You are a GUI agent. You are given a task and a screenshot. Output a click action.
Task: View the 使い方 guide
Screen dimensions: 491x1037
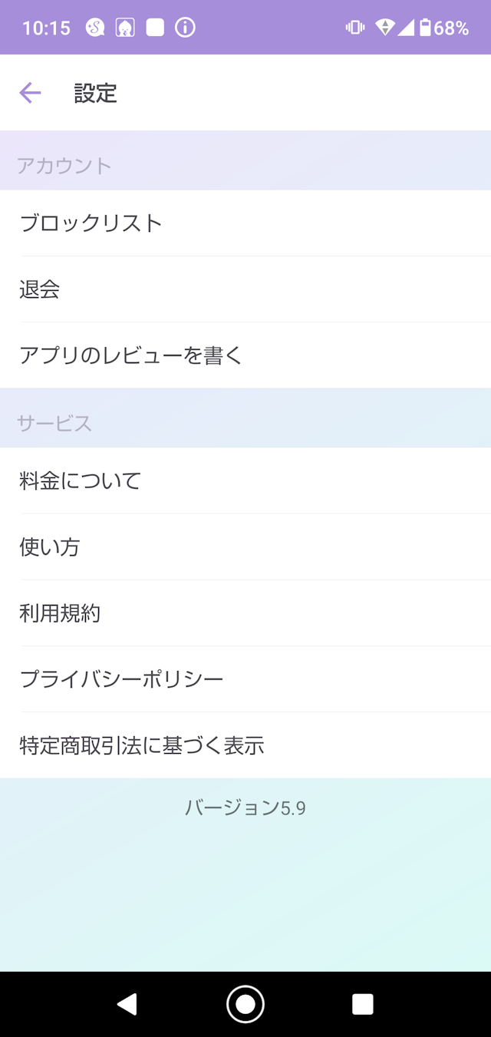coord(245,547)
